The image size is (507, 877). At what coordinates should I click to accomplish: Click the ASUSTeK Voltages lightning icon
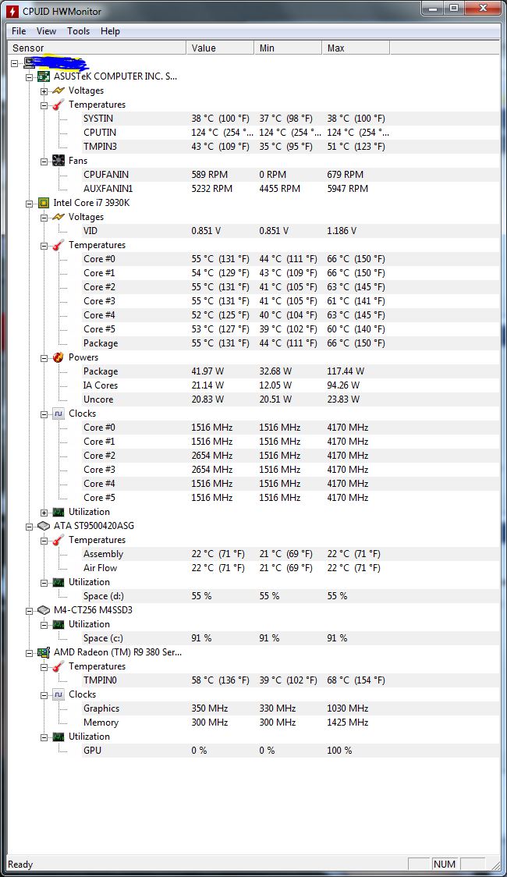58,91
